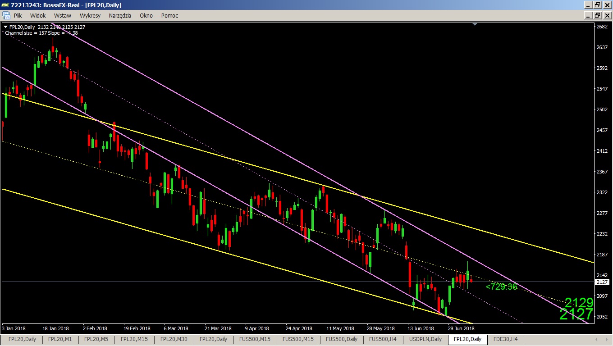
Task: Click the green <729:36 countdown text
Action: click(x=501, y=287)
